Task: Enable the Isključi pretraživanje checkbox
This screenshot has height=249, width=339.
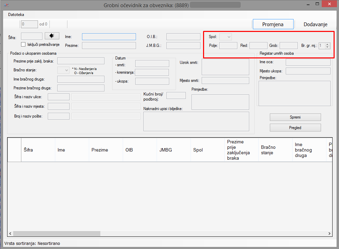Action: (x=23, y=45)
